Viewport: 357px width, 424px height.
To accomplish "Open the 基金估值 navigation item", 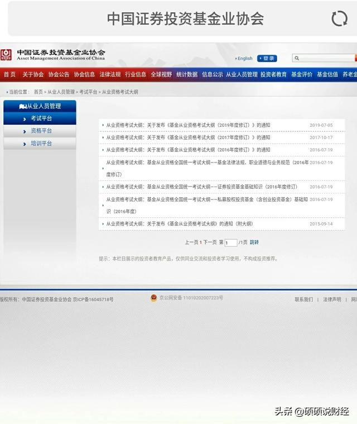I will point(327,74).
